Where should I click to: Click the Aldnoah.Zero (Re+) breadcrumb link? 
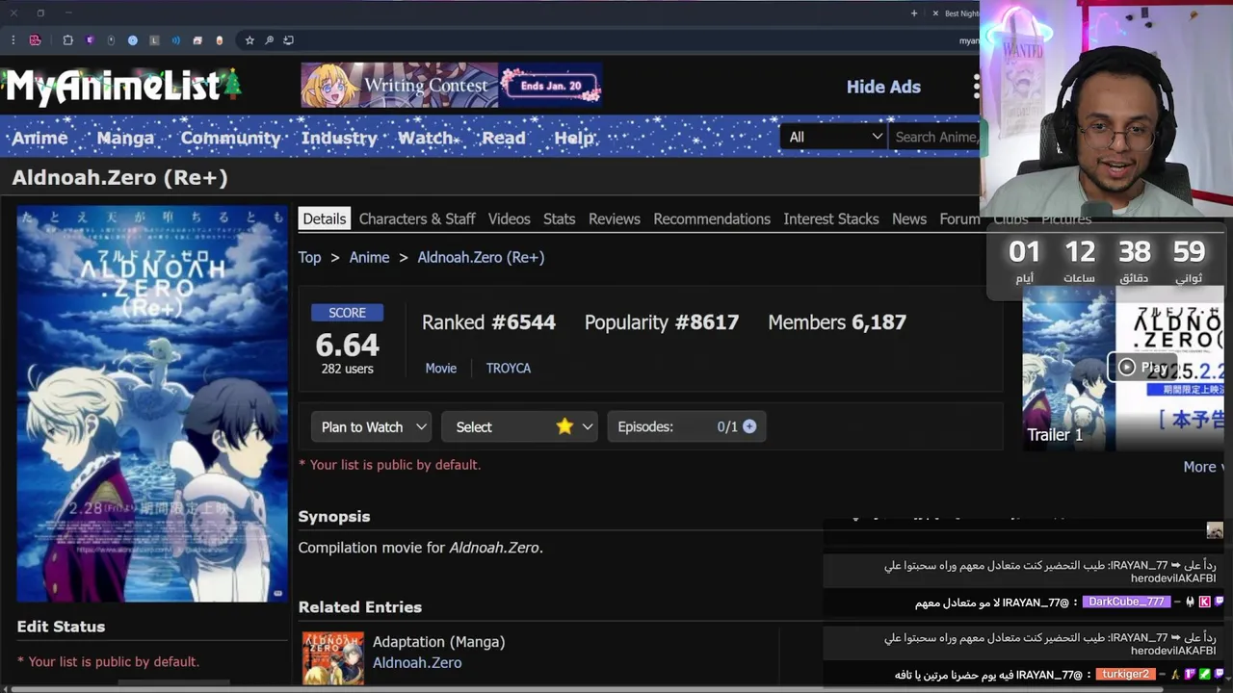tap(481, 257)
